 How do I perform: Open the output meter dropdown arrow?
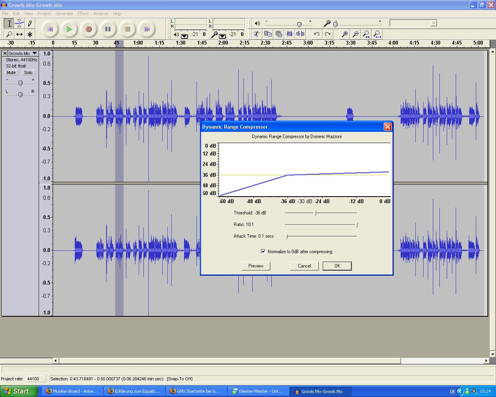[184, 36]
